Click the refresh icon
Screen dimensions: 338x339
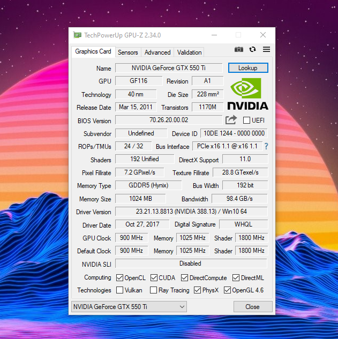pos(252,49)
